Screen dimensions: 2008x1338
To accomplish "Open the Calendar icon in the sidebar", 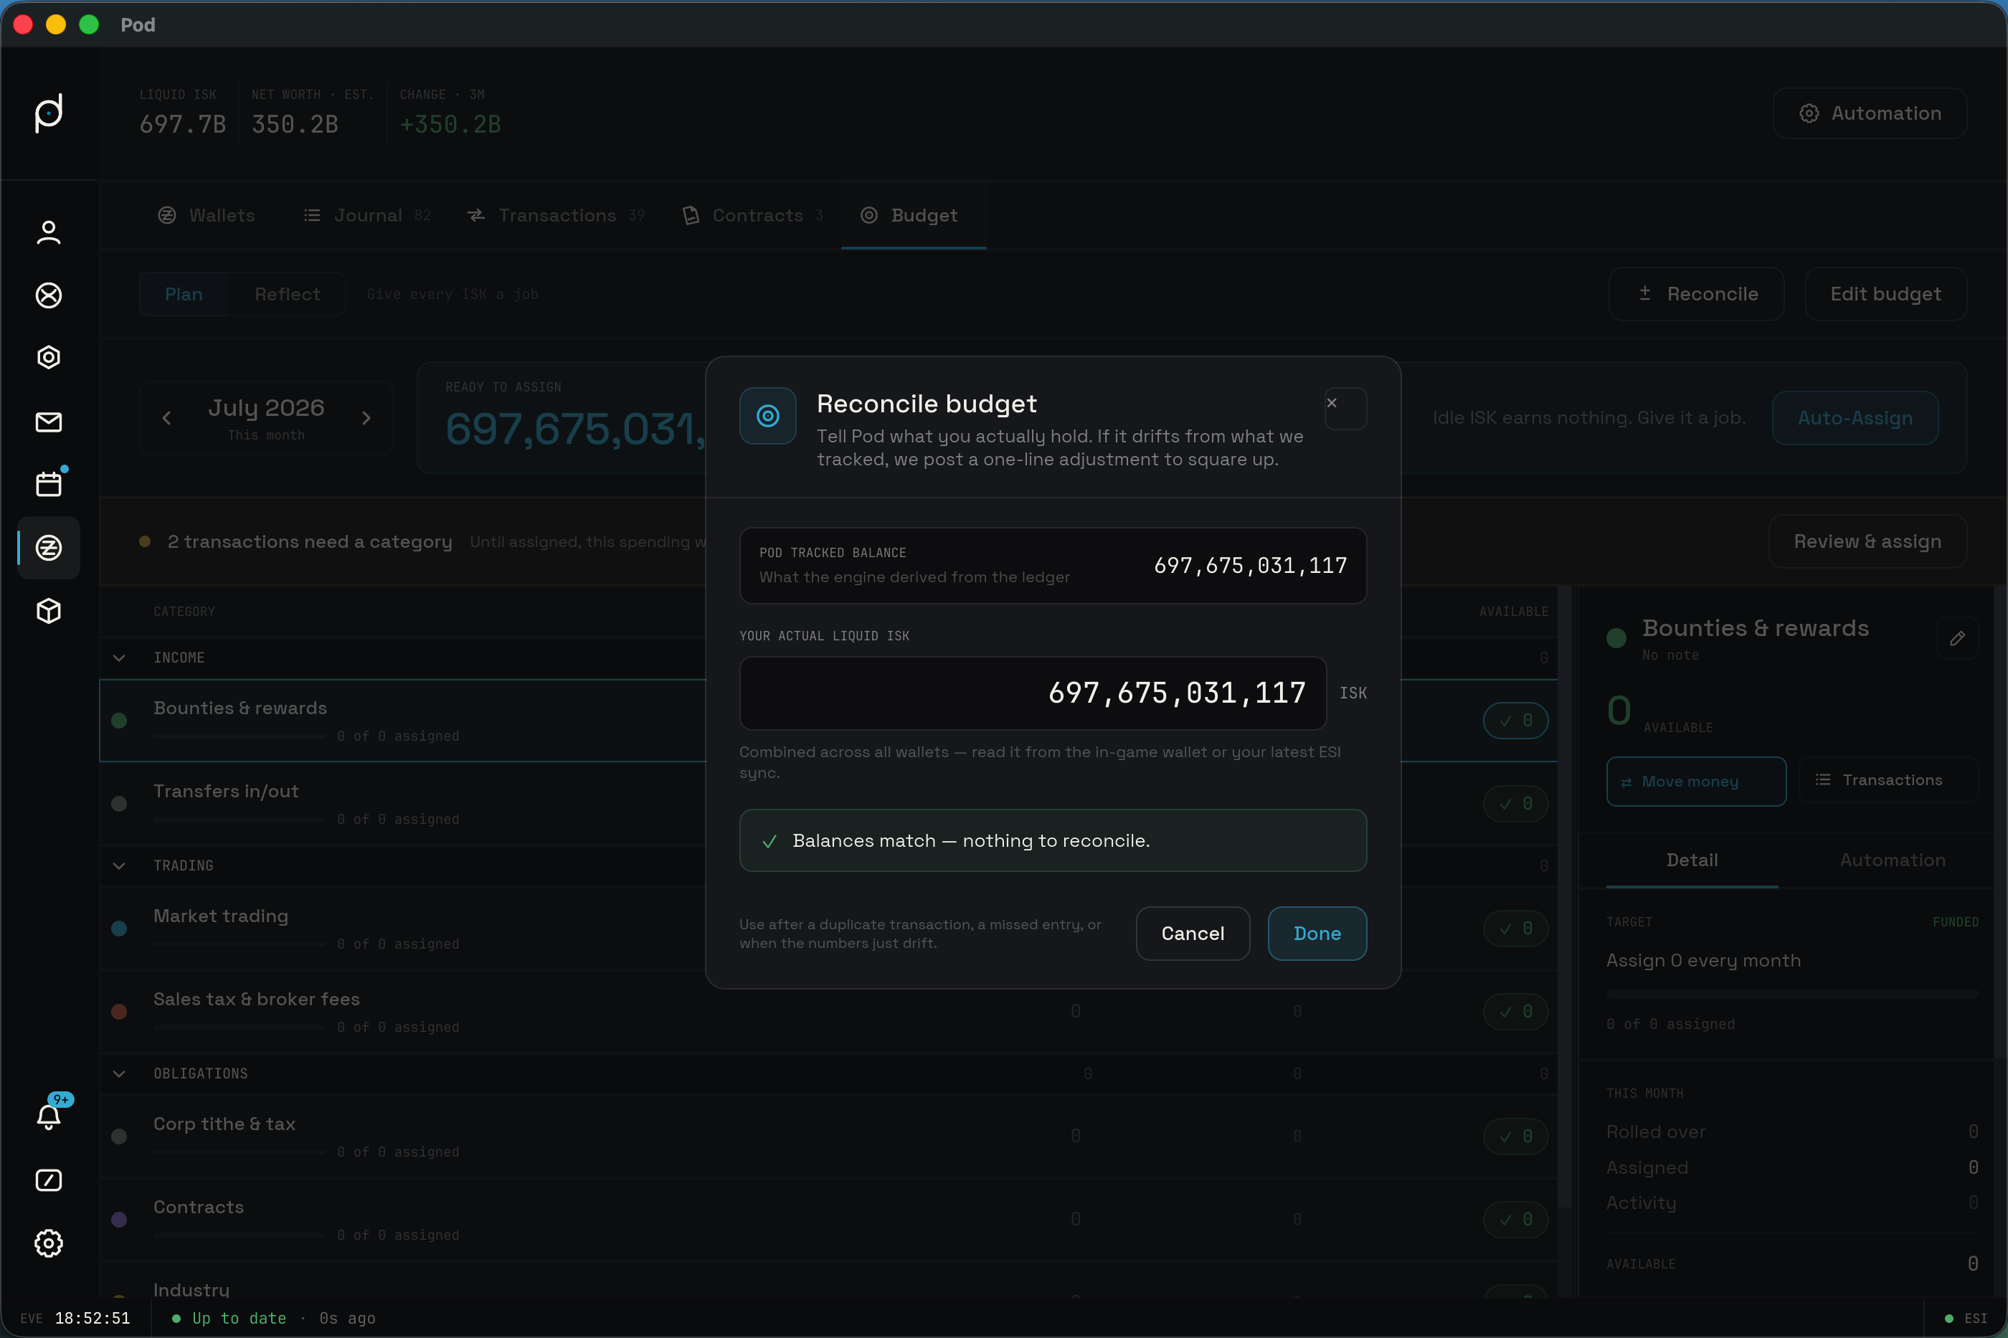I will (49, 484).
